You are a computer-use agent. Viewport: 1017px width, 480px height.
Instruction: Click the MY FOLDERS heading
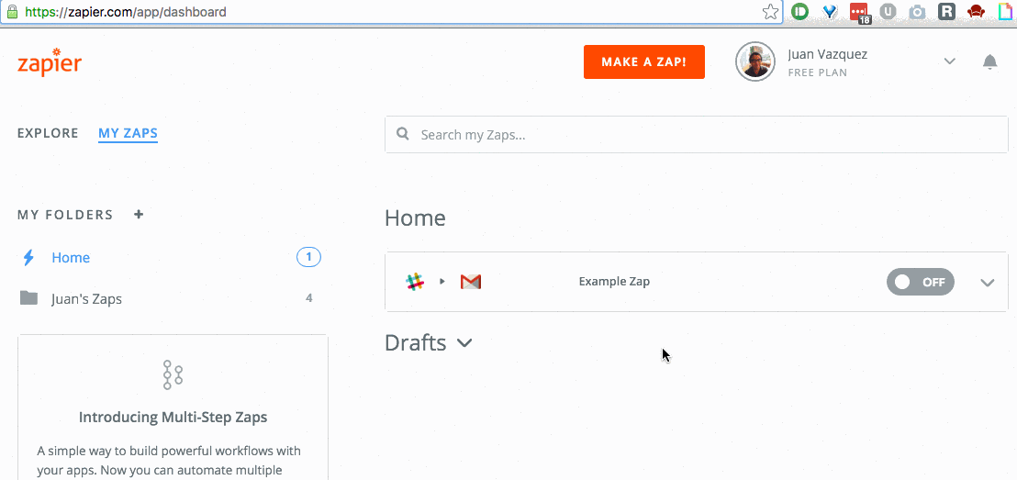pyautogui.click(x=65, y=215)
